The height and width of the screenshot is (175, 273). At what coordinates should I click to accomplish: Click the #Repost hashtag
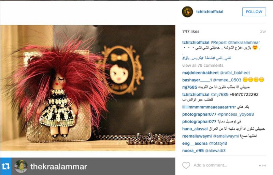click(x=218, y=43)
